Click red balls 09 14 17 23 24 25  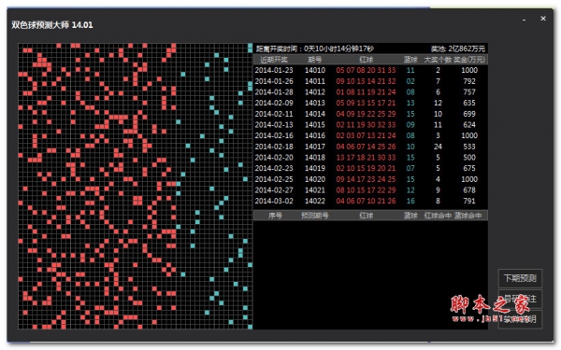366,179
